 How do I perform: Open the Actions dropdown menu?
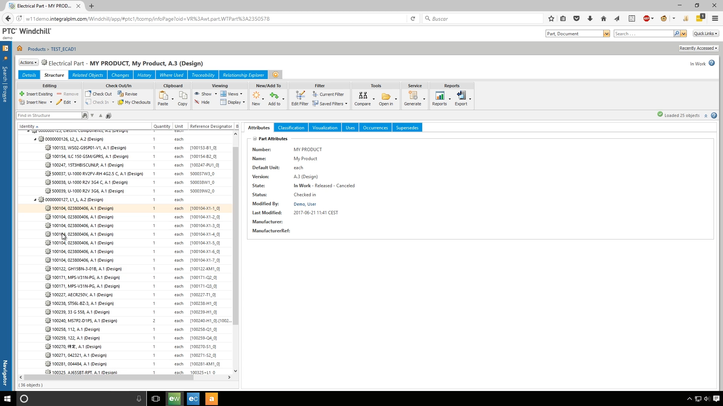[29, 62]
